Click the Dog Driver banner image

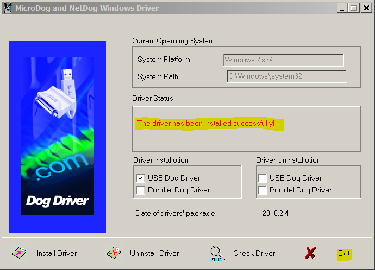(x=58, y=137)
